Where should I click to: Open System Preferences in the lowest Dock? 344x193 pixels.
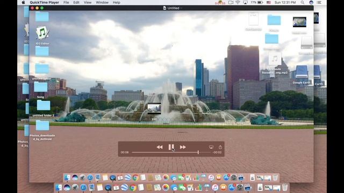pyautogui.click(x=240, y=188)
